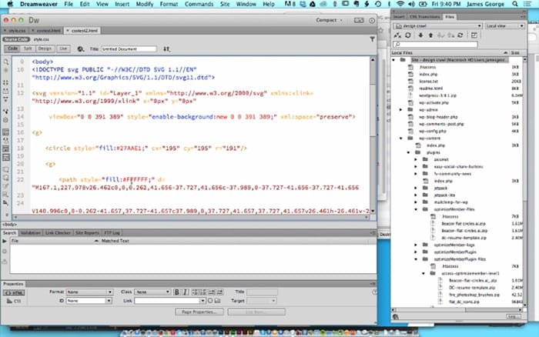
Task: Click help icon at right of Properties
Action: [374, 292]
